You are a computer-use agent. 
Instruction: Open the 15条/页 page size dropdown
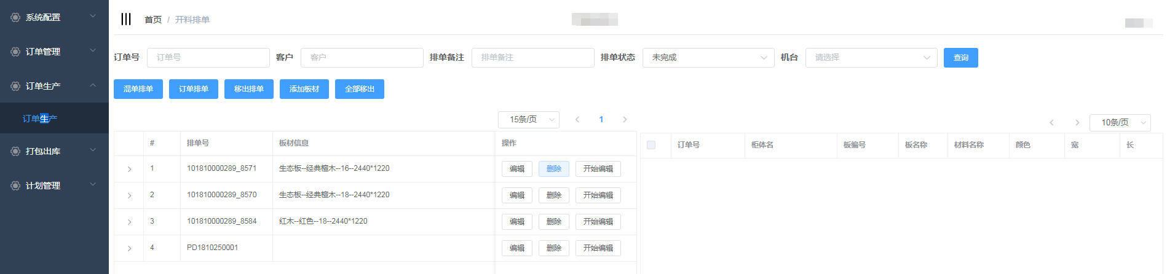pos(528,120)
